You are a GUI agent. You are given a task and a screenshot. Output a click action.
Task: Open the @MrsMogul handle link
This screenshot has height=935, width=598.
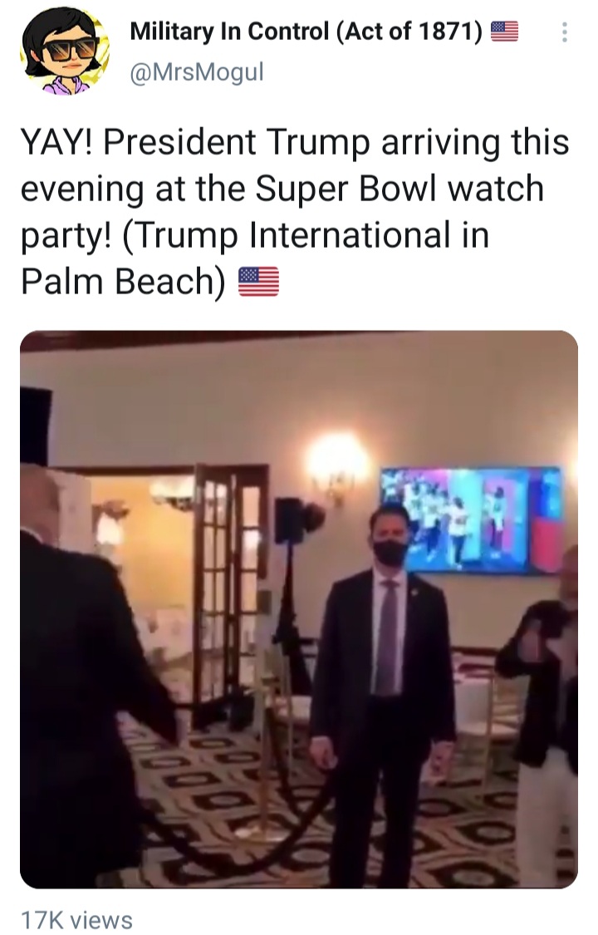click(x=197, y=73)
